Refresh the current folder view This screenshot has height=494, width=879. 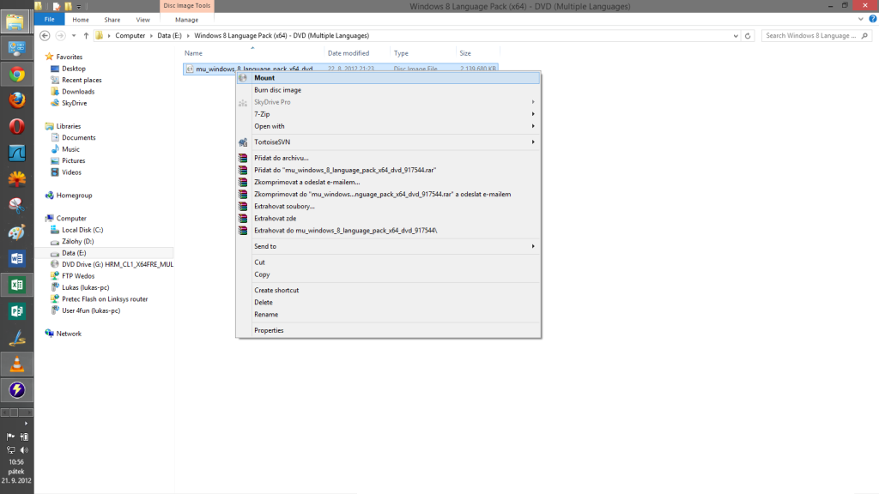[x=748, y=35]
